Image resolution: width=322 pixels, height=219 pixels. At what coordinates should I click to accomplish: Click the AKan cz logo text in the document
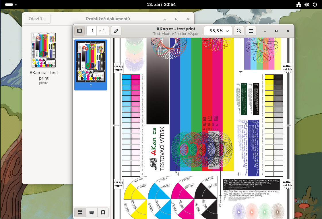coord(154,141)
